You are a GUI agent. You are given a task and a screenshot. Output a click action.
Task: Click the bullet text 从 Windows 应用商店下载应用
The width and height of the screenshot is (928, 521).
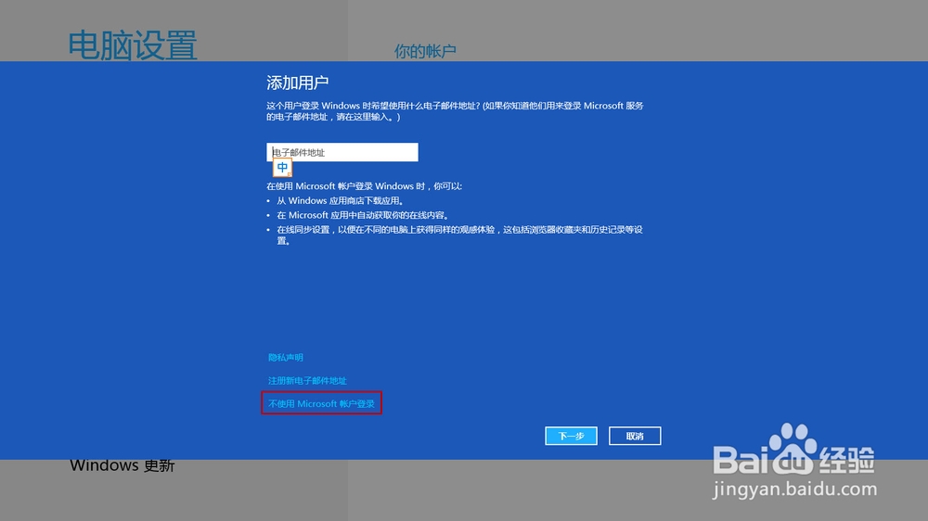click(x=341, y=200)
